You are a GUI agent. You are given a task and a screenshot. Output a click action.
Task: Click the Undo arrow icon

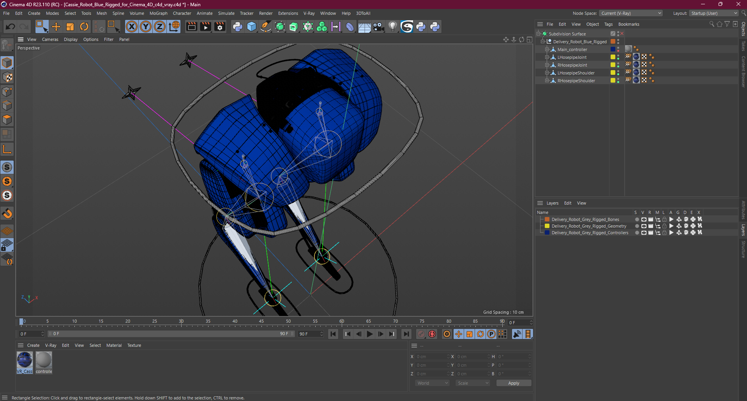pos(11,26)
